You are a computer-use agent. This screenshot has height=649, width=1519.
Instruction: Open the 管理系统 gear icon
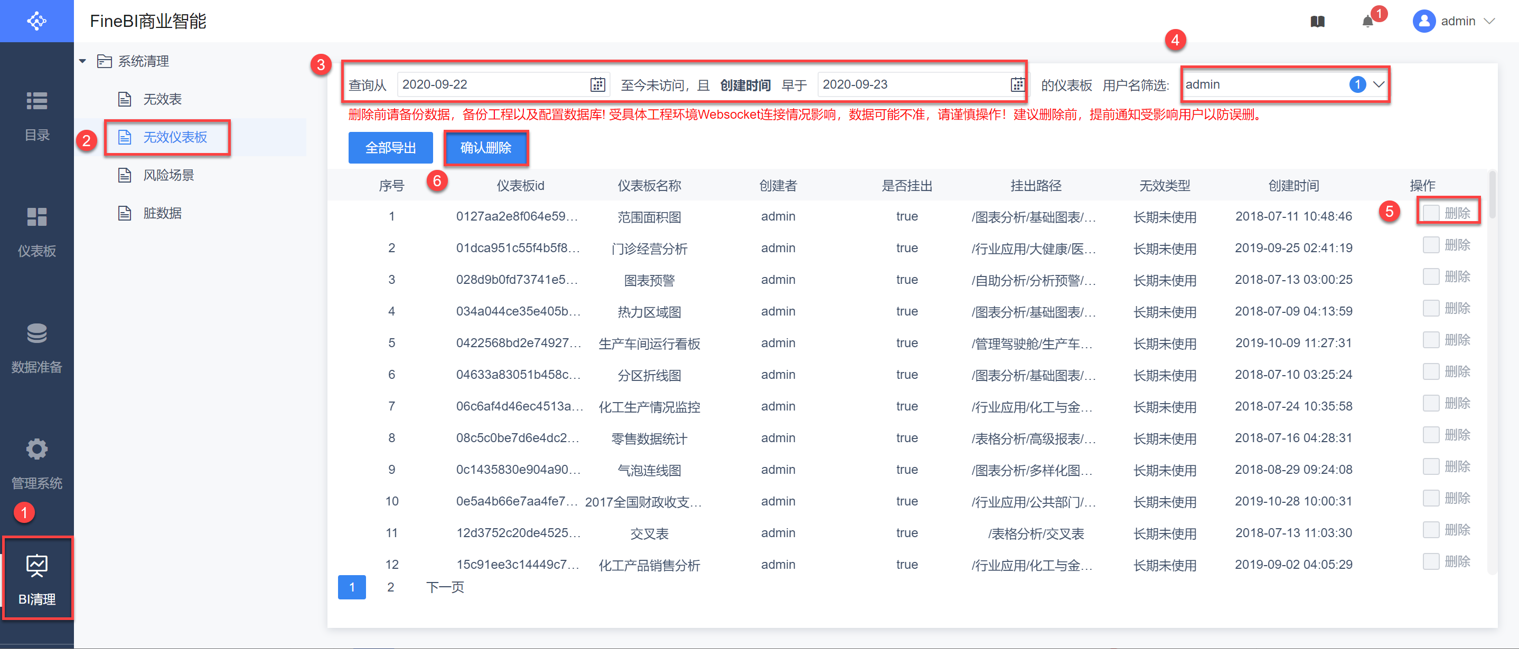pos(36,450)
